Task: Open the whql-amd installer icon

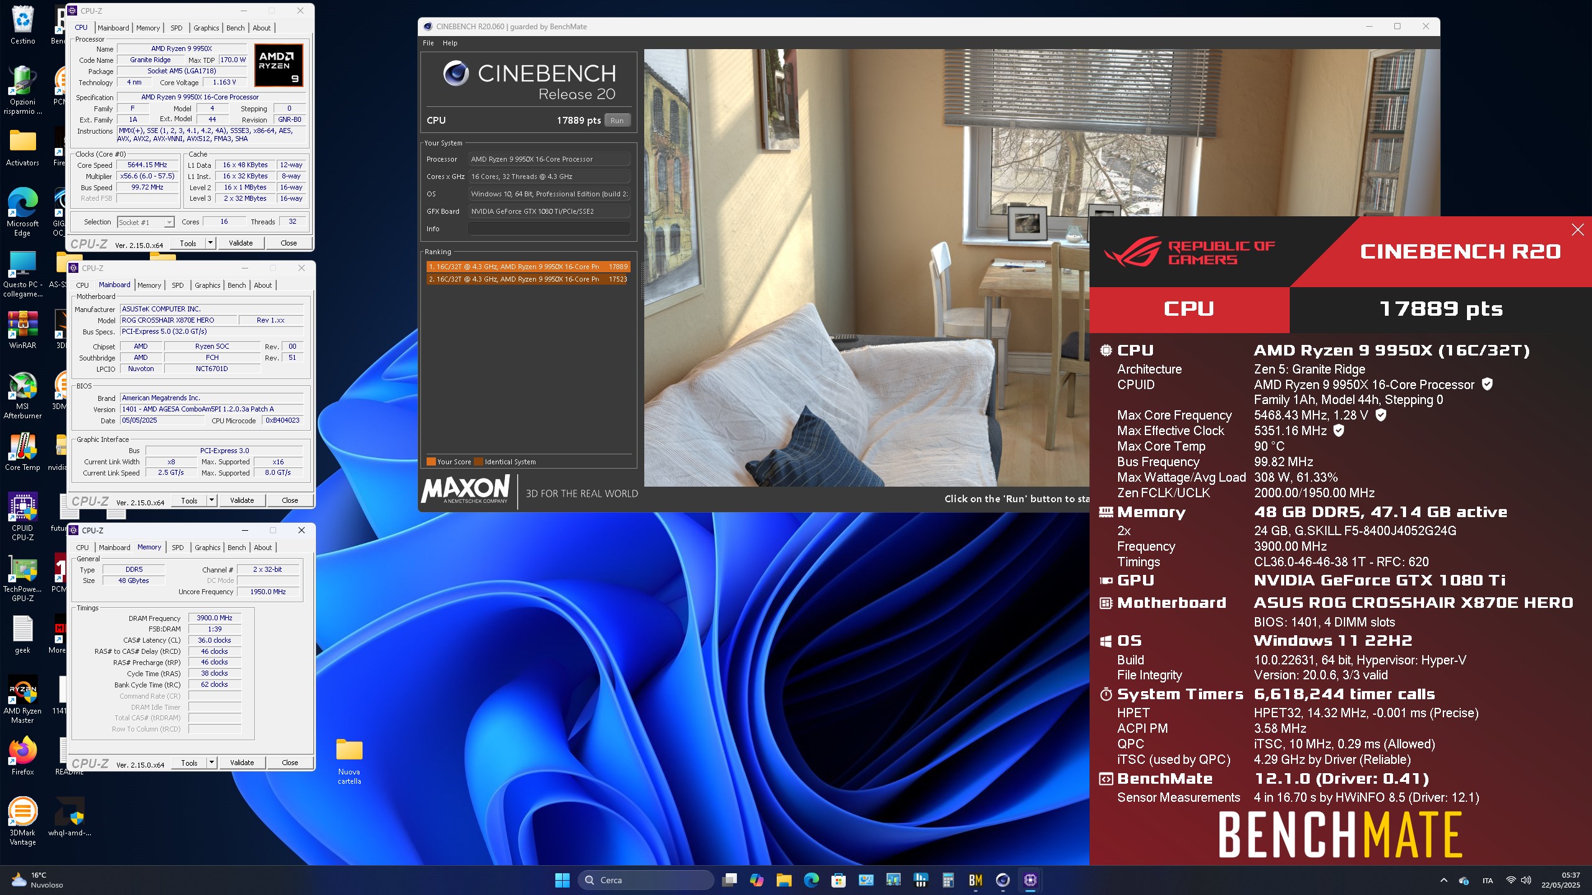Action: (70, 817)
